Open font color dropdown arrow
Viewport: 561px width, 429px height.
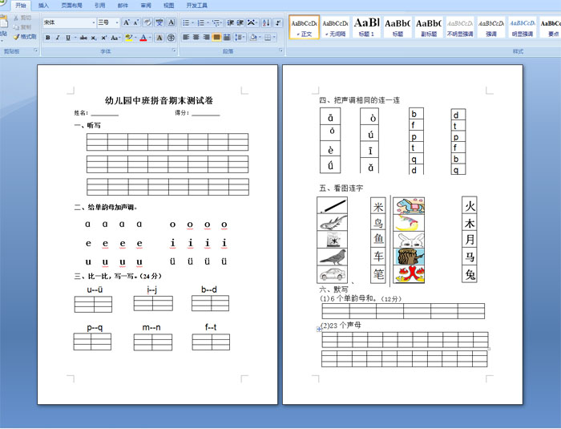[151, 38]
